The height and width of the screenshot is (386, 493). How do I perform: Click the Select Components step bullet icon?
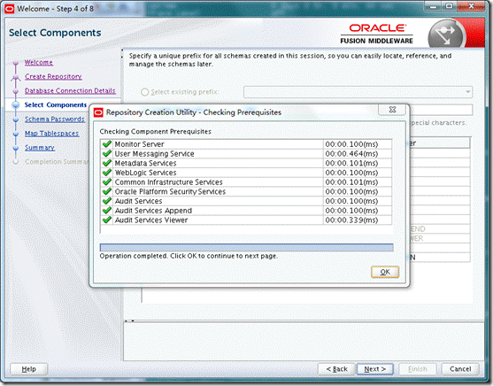pos(16,105)
